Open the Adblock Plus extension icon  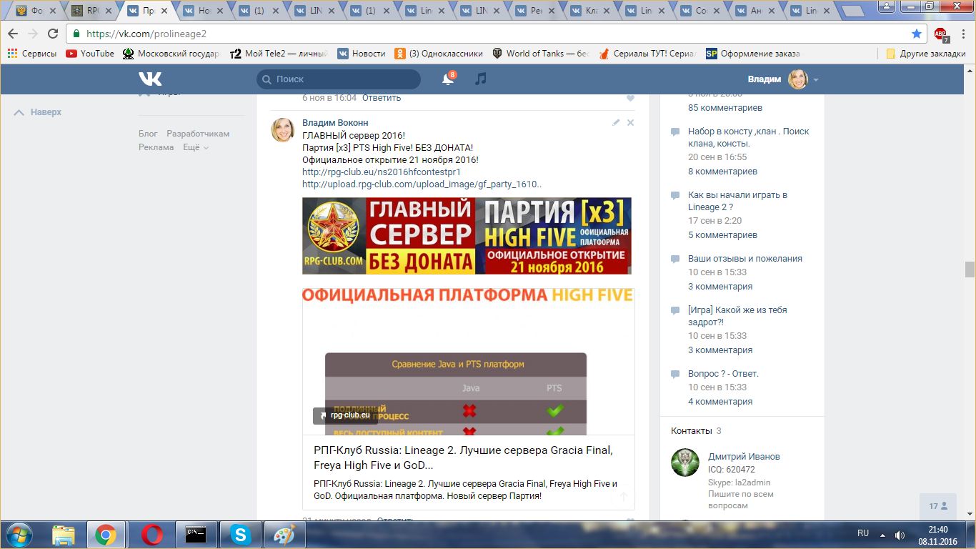(x=941, y=34)
